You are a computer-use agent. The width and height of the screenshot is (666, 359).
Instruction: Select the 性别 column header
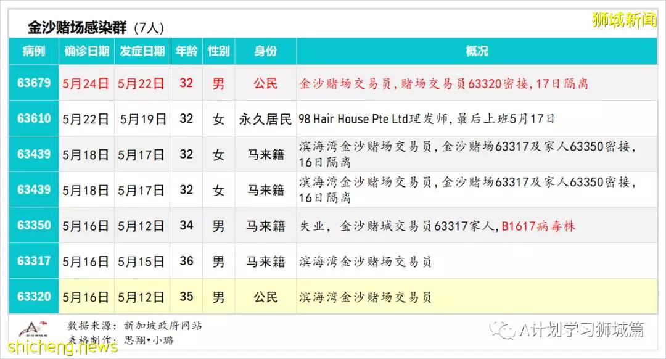pos(219,51)
